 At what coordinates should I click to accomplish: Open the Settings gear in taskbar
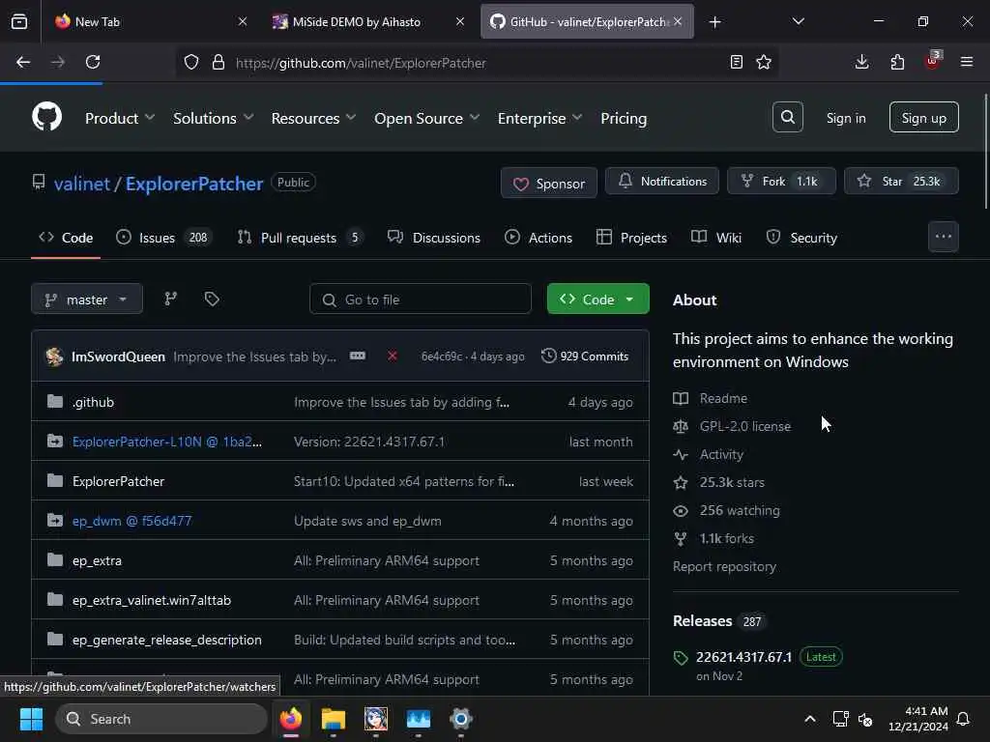click(x=461, y=719)
